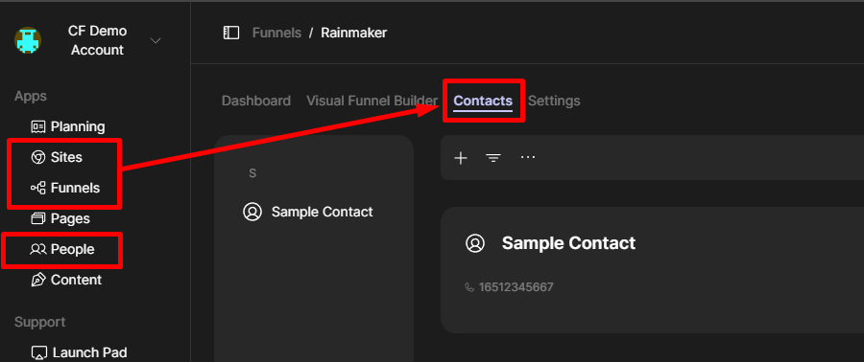Image resolution: width=864 pixels, height=362 pixels.
Task: Go to Funnels breadcrumb link
Action: click(x=276, y=33)
